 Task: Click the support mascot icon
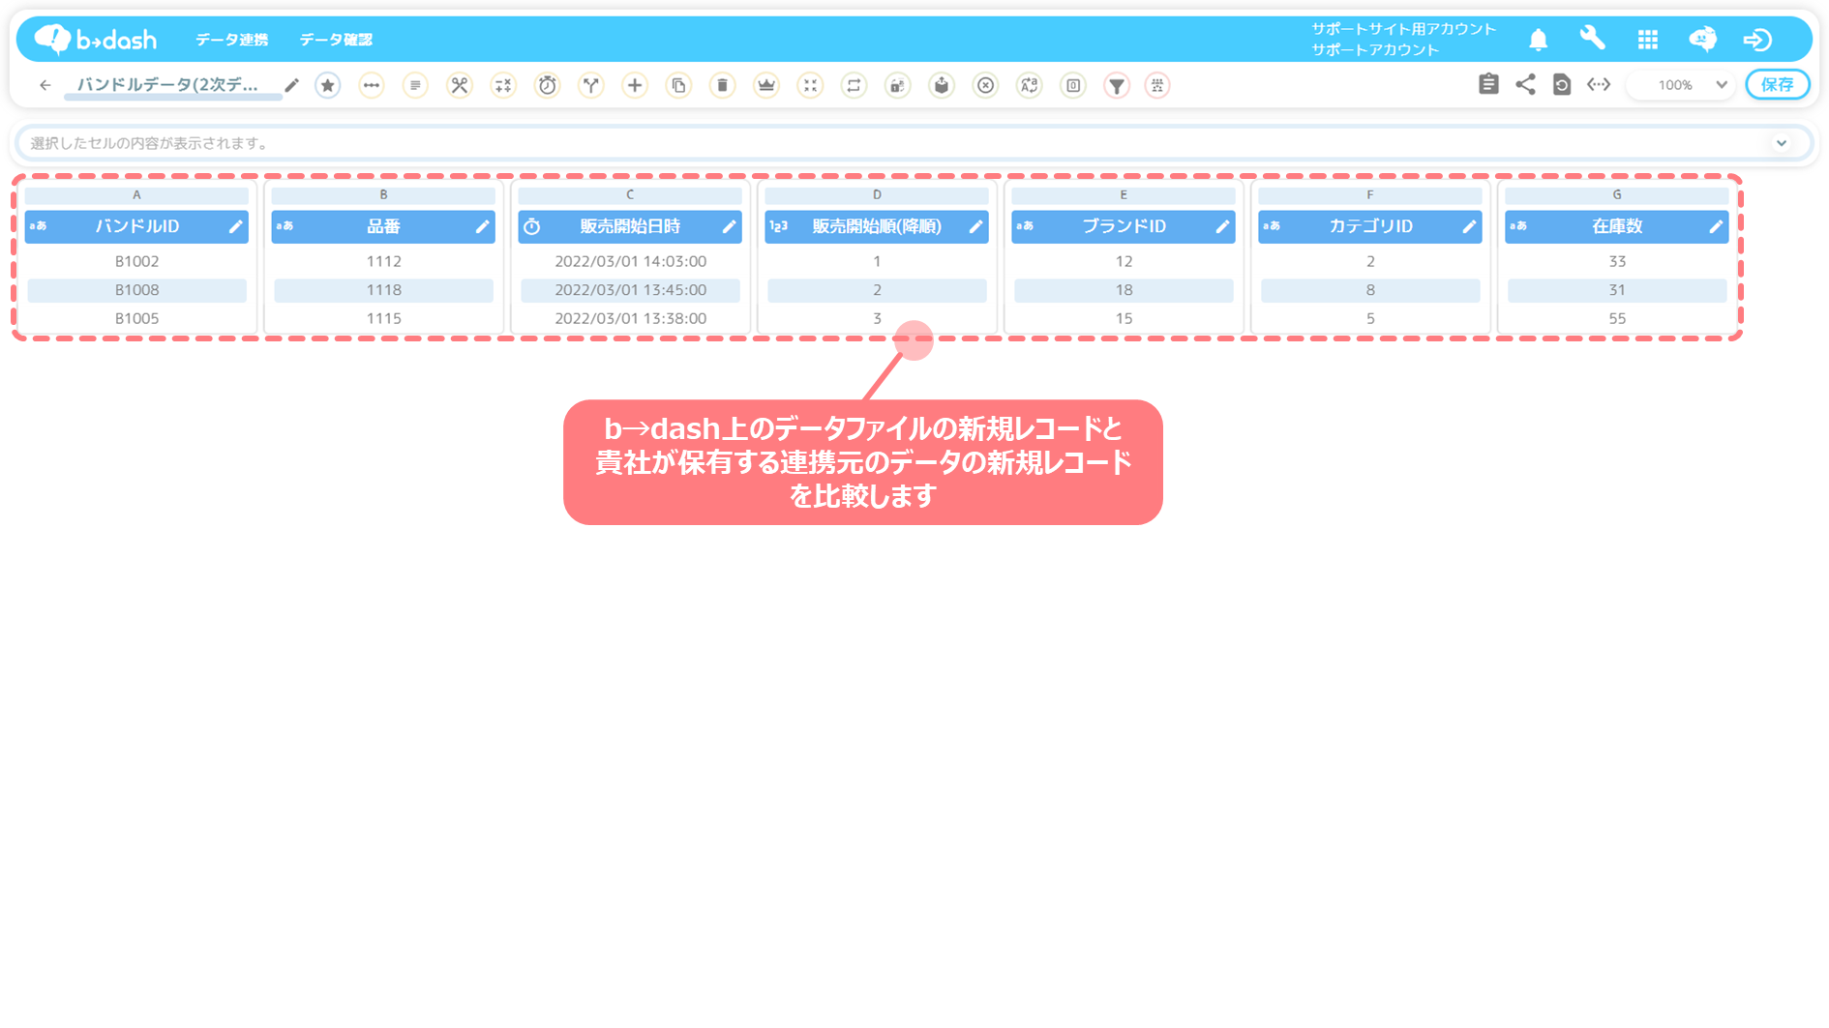coord(1703,39)
